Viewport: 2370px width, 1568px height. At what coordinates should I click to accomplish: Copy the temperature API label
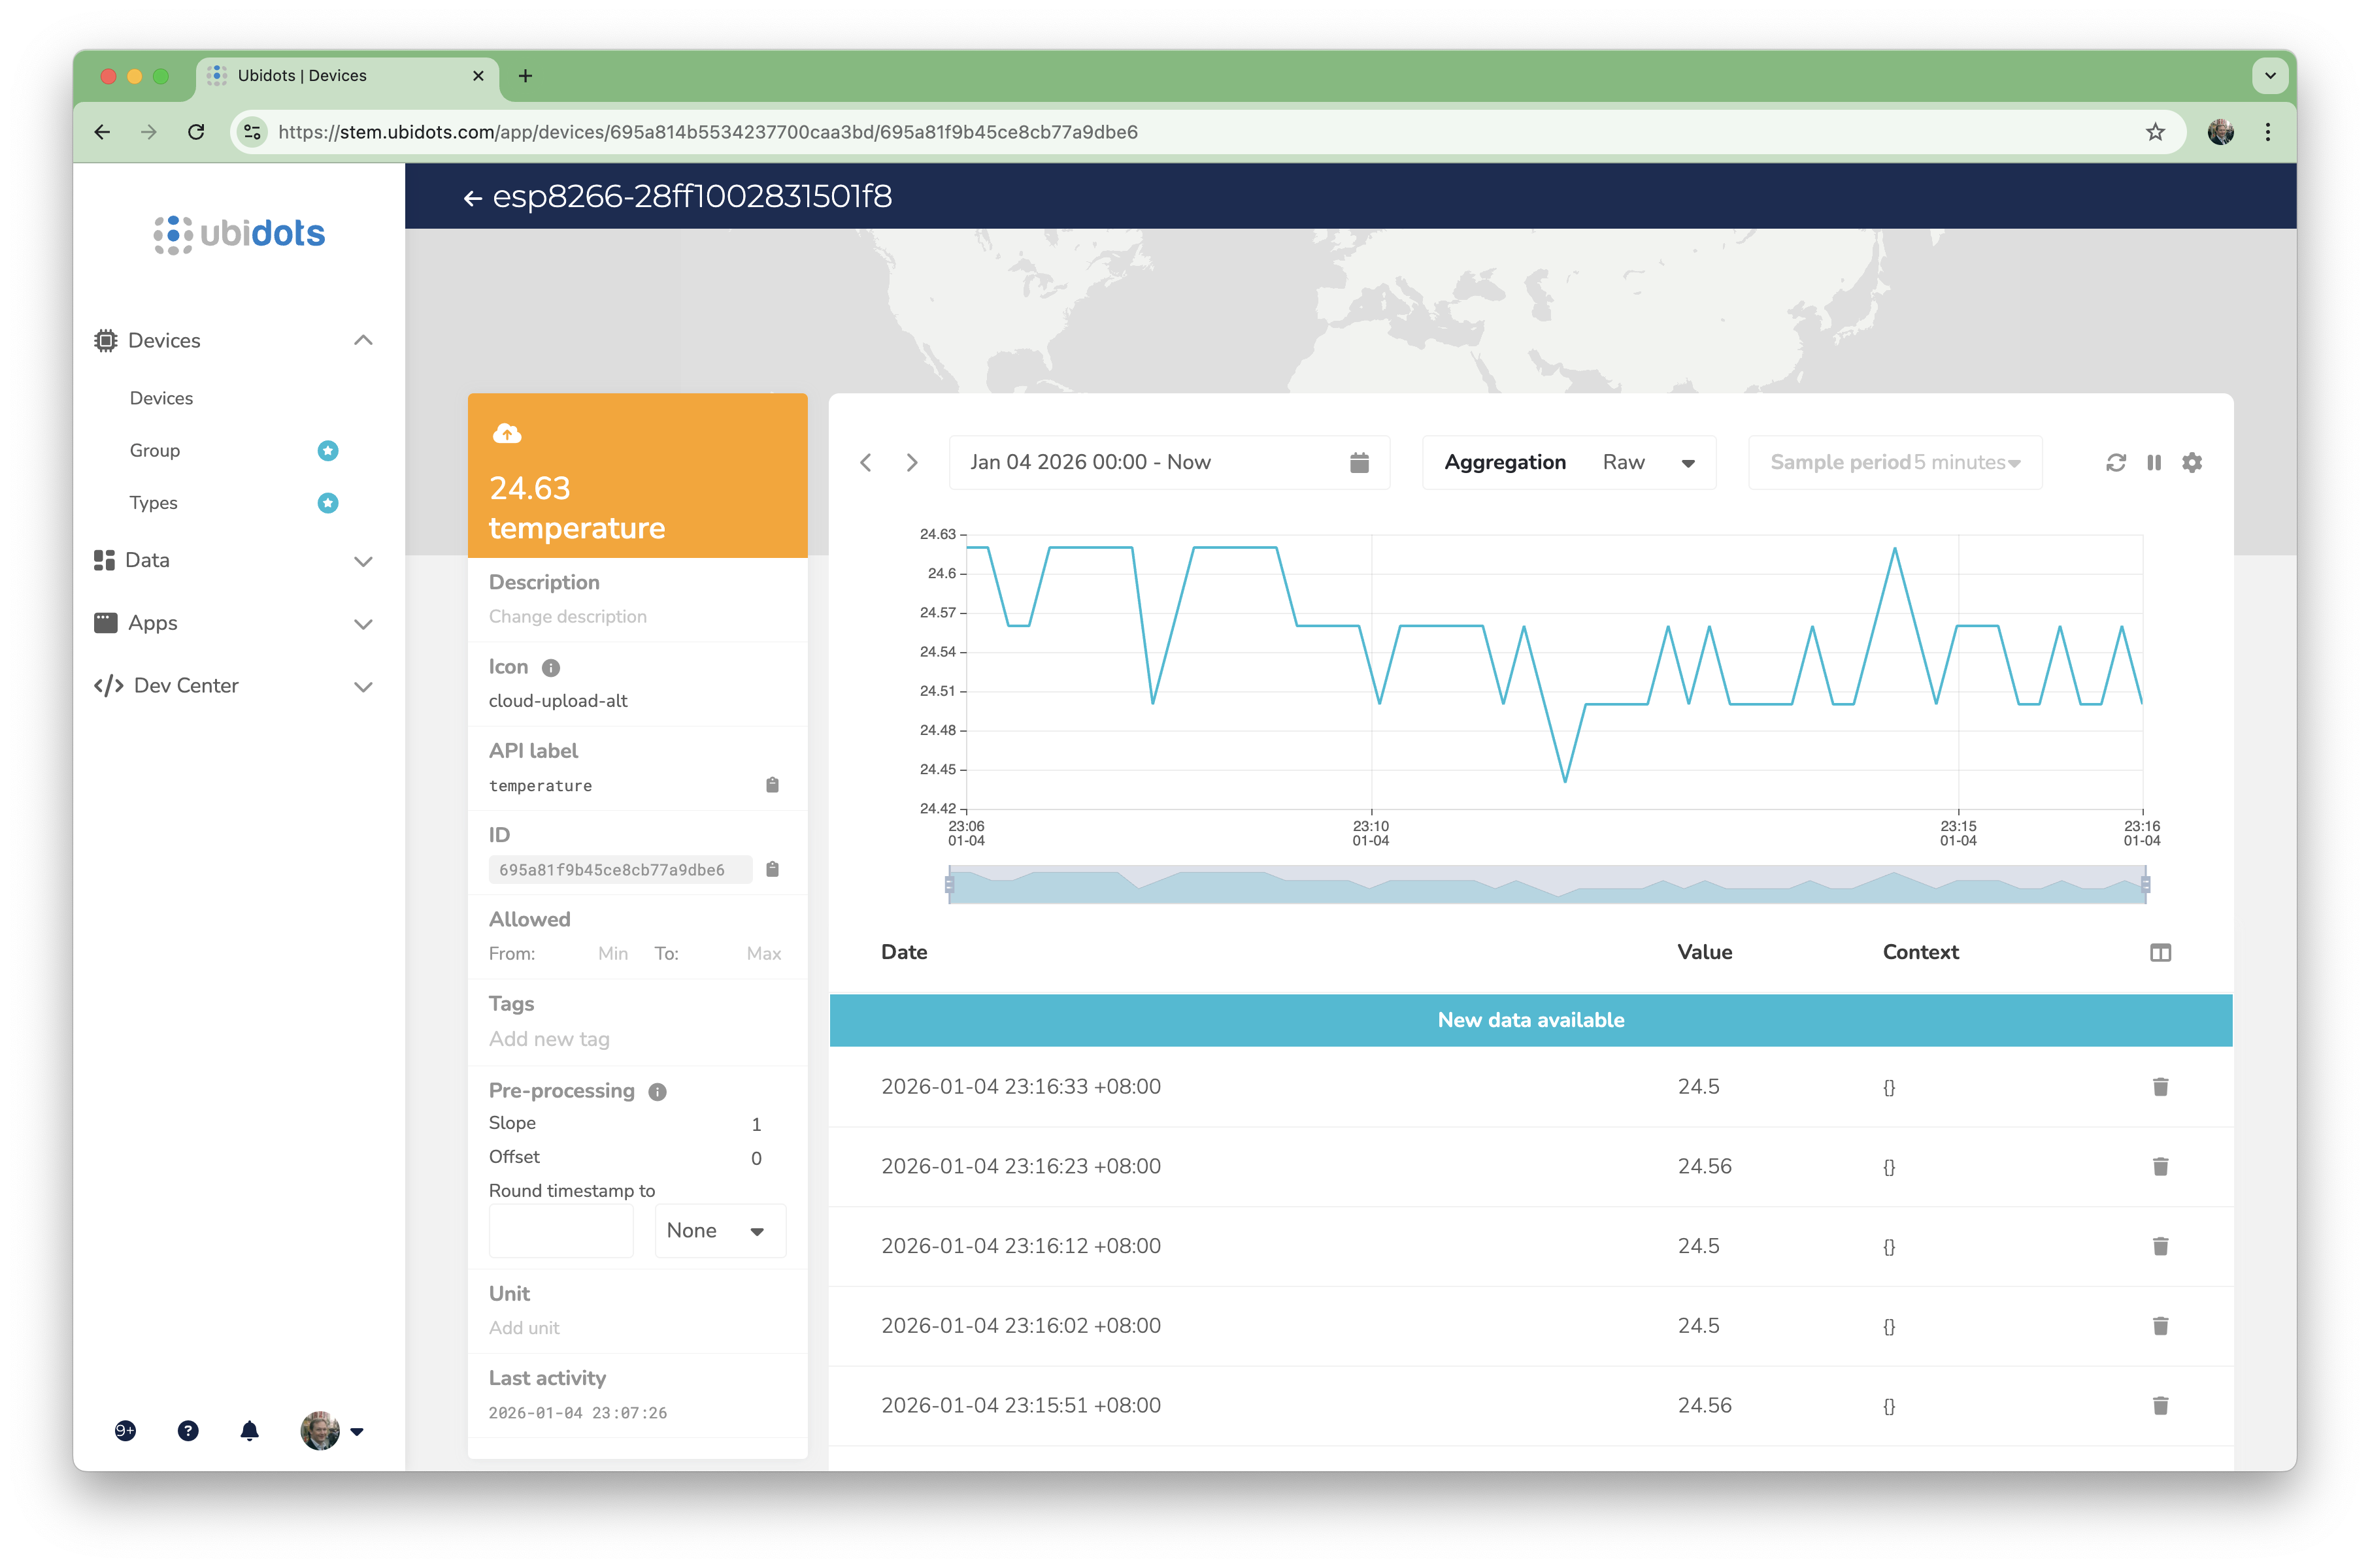click(x=773, y=785)
